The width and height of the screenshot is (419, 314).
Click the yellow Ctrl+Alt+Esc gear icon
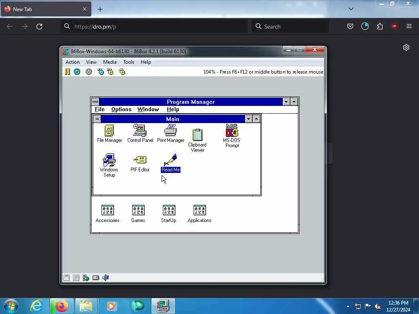[110, 72]
